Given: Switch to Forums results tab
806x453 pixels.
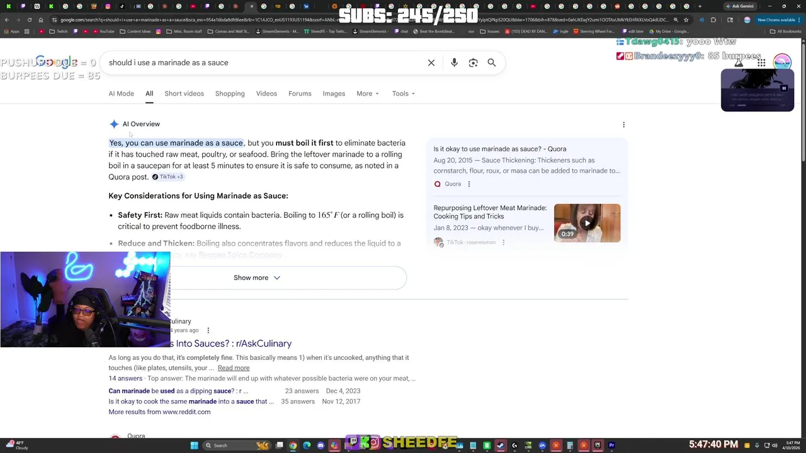Looking at the screenshot, I should coord(300,94).
